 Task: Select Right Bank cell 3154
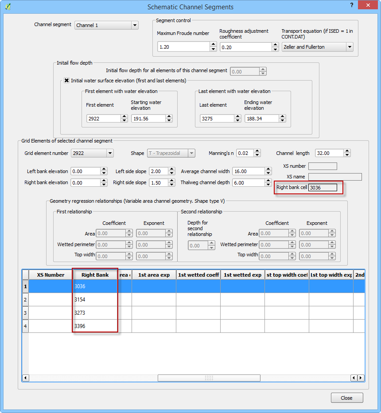click(x=95, y=300)
